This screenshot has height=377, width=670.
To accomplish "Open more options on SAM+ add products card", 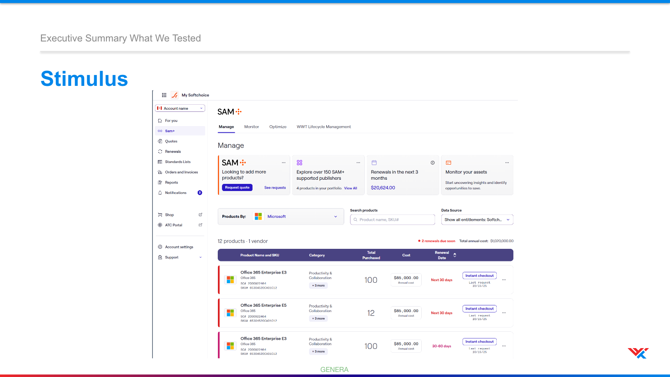I will 283,163.
